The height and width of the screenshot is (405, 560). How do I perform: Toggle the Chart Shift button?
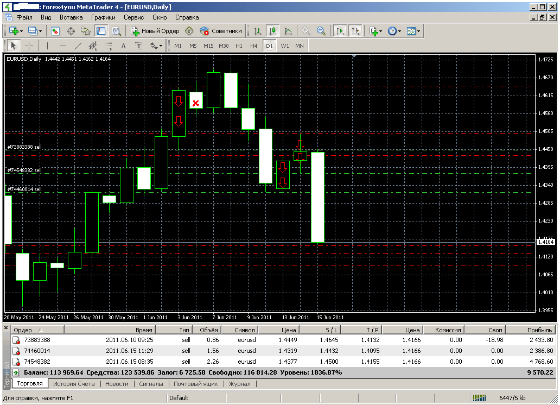[x=355, y=31]
